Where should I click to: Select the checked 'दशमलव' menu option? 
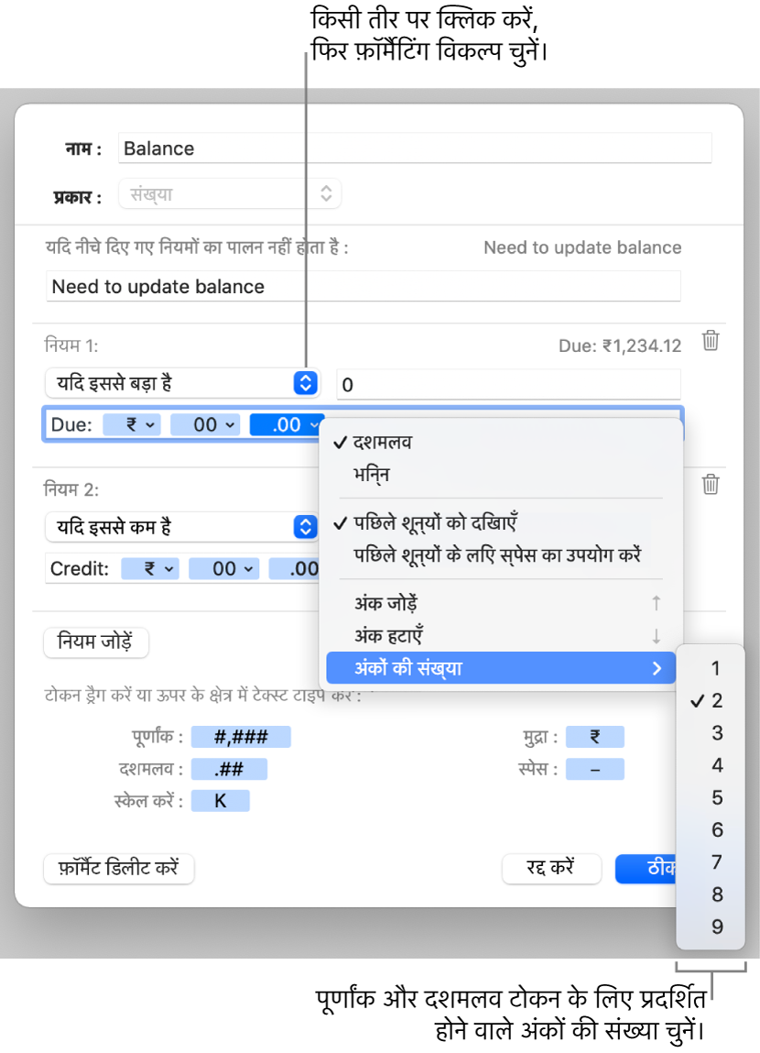point(500,442)
